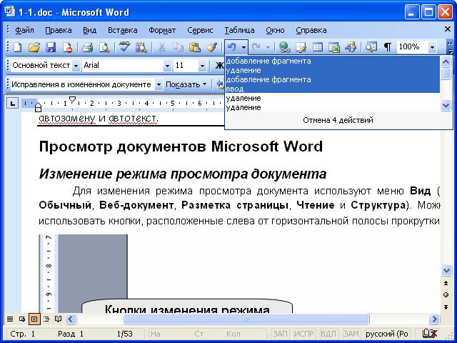Click the Select Browse Object circle
The width and height of the screenshot is (457, 343).
coord(446,295)
